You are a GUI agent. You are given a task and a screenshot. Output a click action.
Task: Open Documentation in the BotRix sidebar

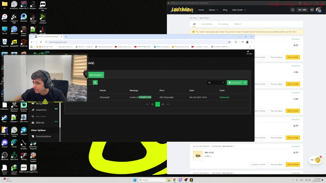point(43,136)
